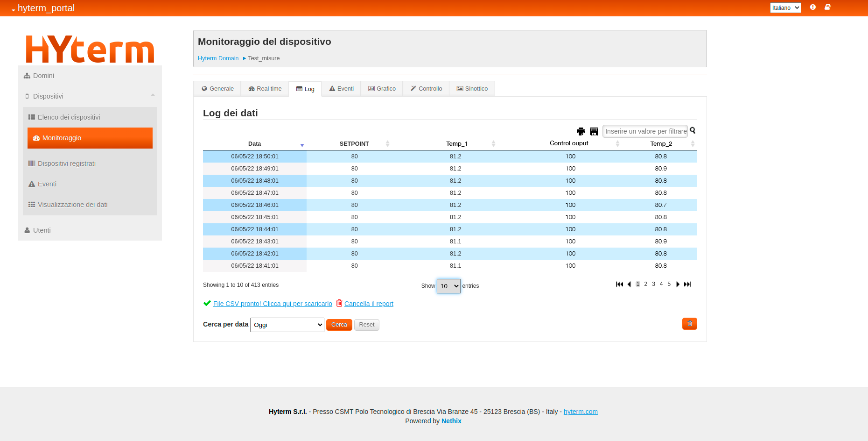Open the book icon in top bar
Image resolution: width=868 pixels, height=441 pixels.
point(827,7)
